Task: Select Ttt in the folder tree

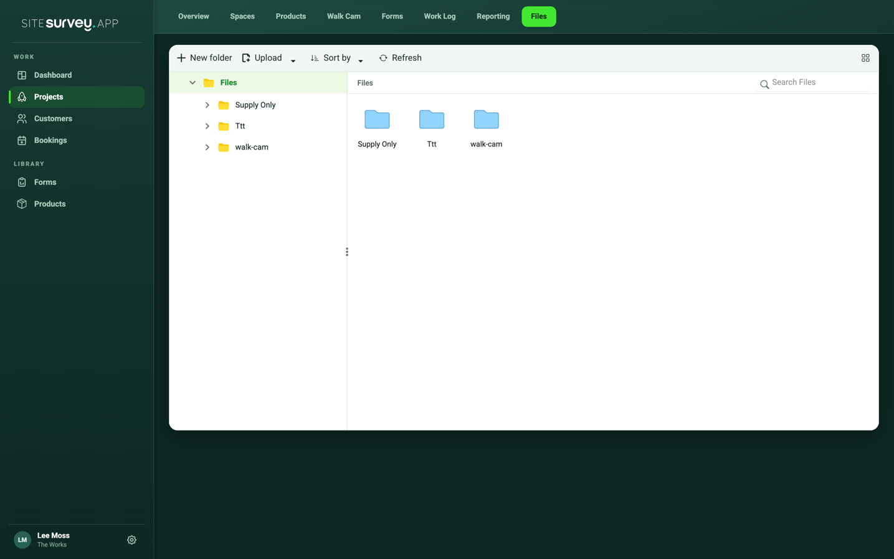Action: click(240, 127)
